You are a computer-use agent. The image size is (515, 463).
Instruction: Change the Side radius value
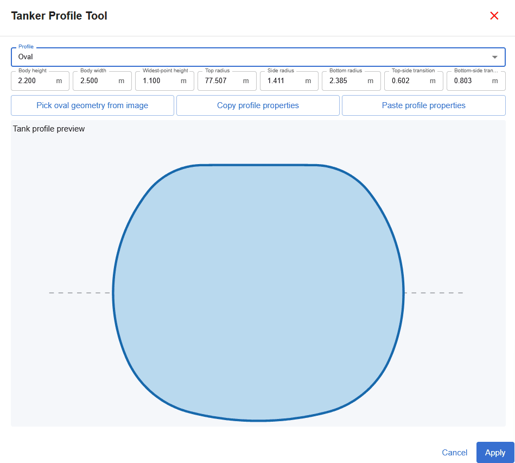coord(289,81)
